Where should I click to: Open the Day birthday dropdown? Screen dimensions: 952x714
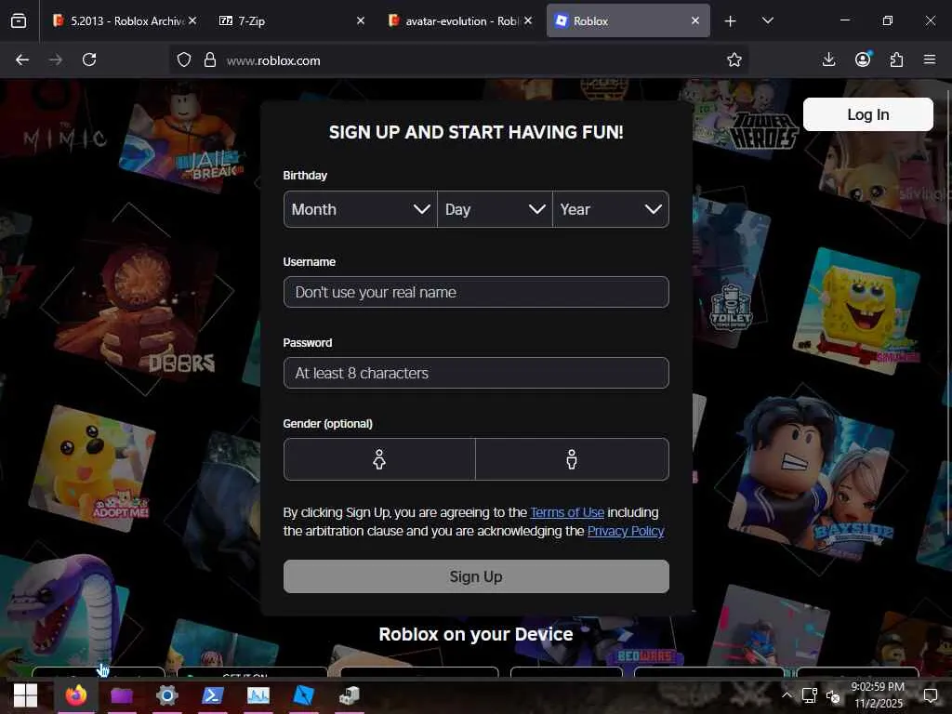click(x=495, y=209)
